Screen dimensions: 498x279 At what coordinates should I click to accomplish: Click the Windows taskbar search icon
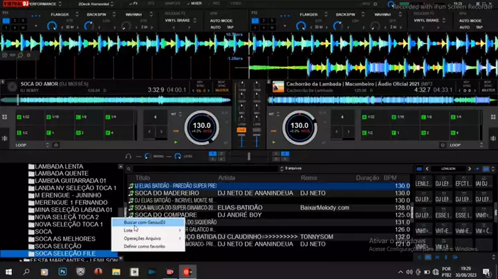[26, 272]
